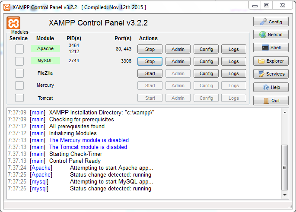This screenshot has width=296, height=212.
Task: Click the log panel scrollbar thumb
Action: point(285,168)
